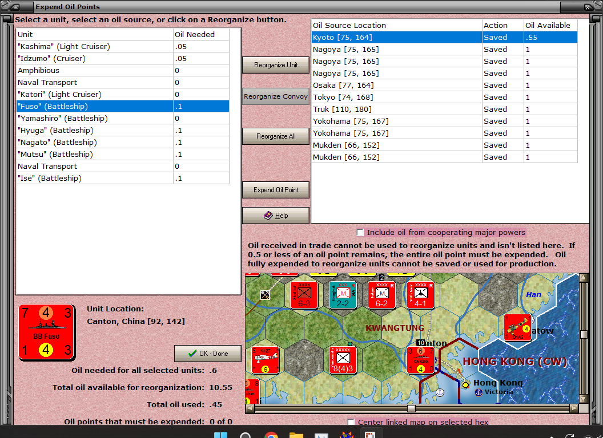
Task: Select the teal 2-2 militia counter
Action: (x=343, y=295)
